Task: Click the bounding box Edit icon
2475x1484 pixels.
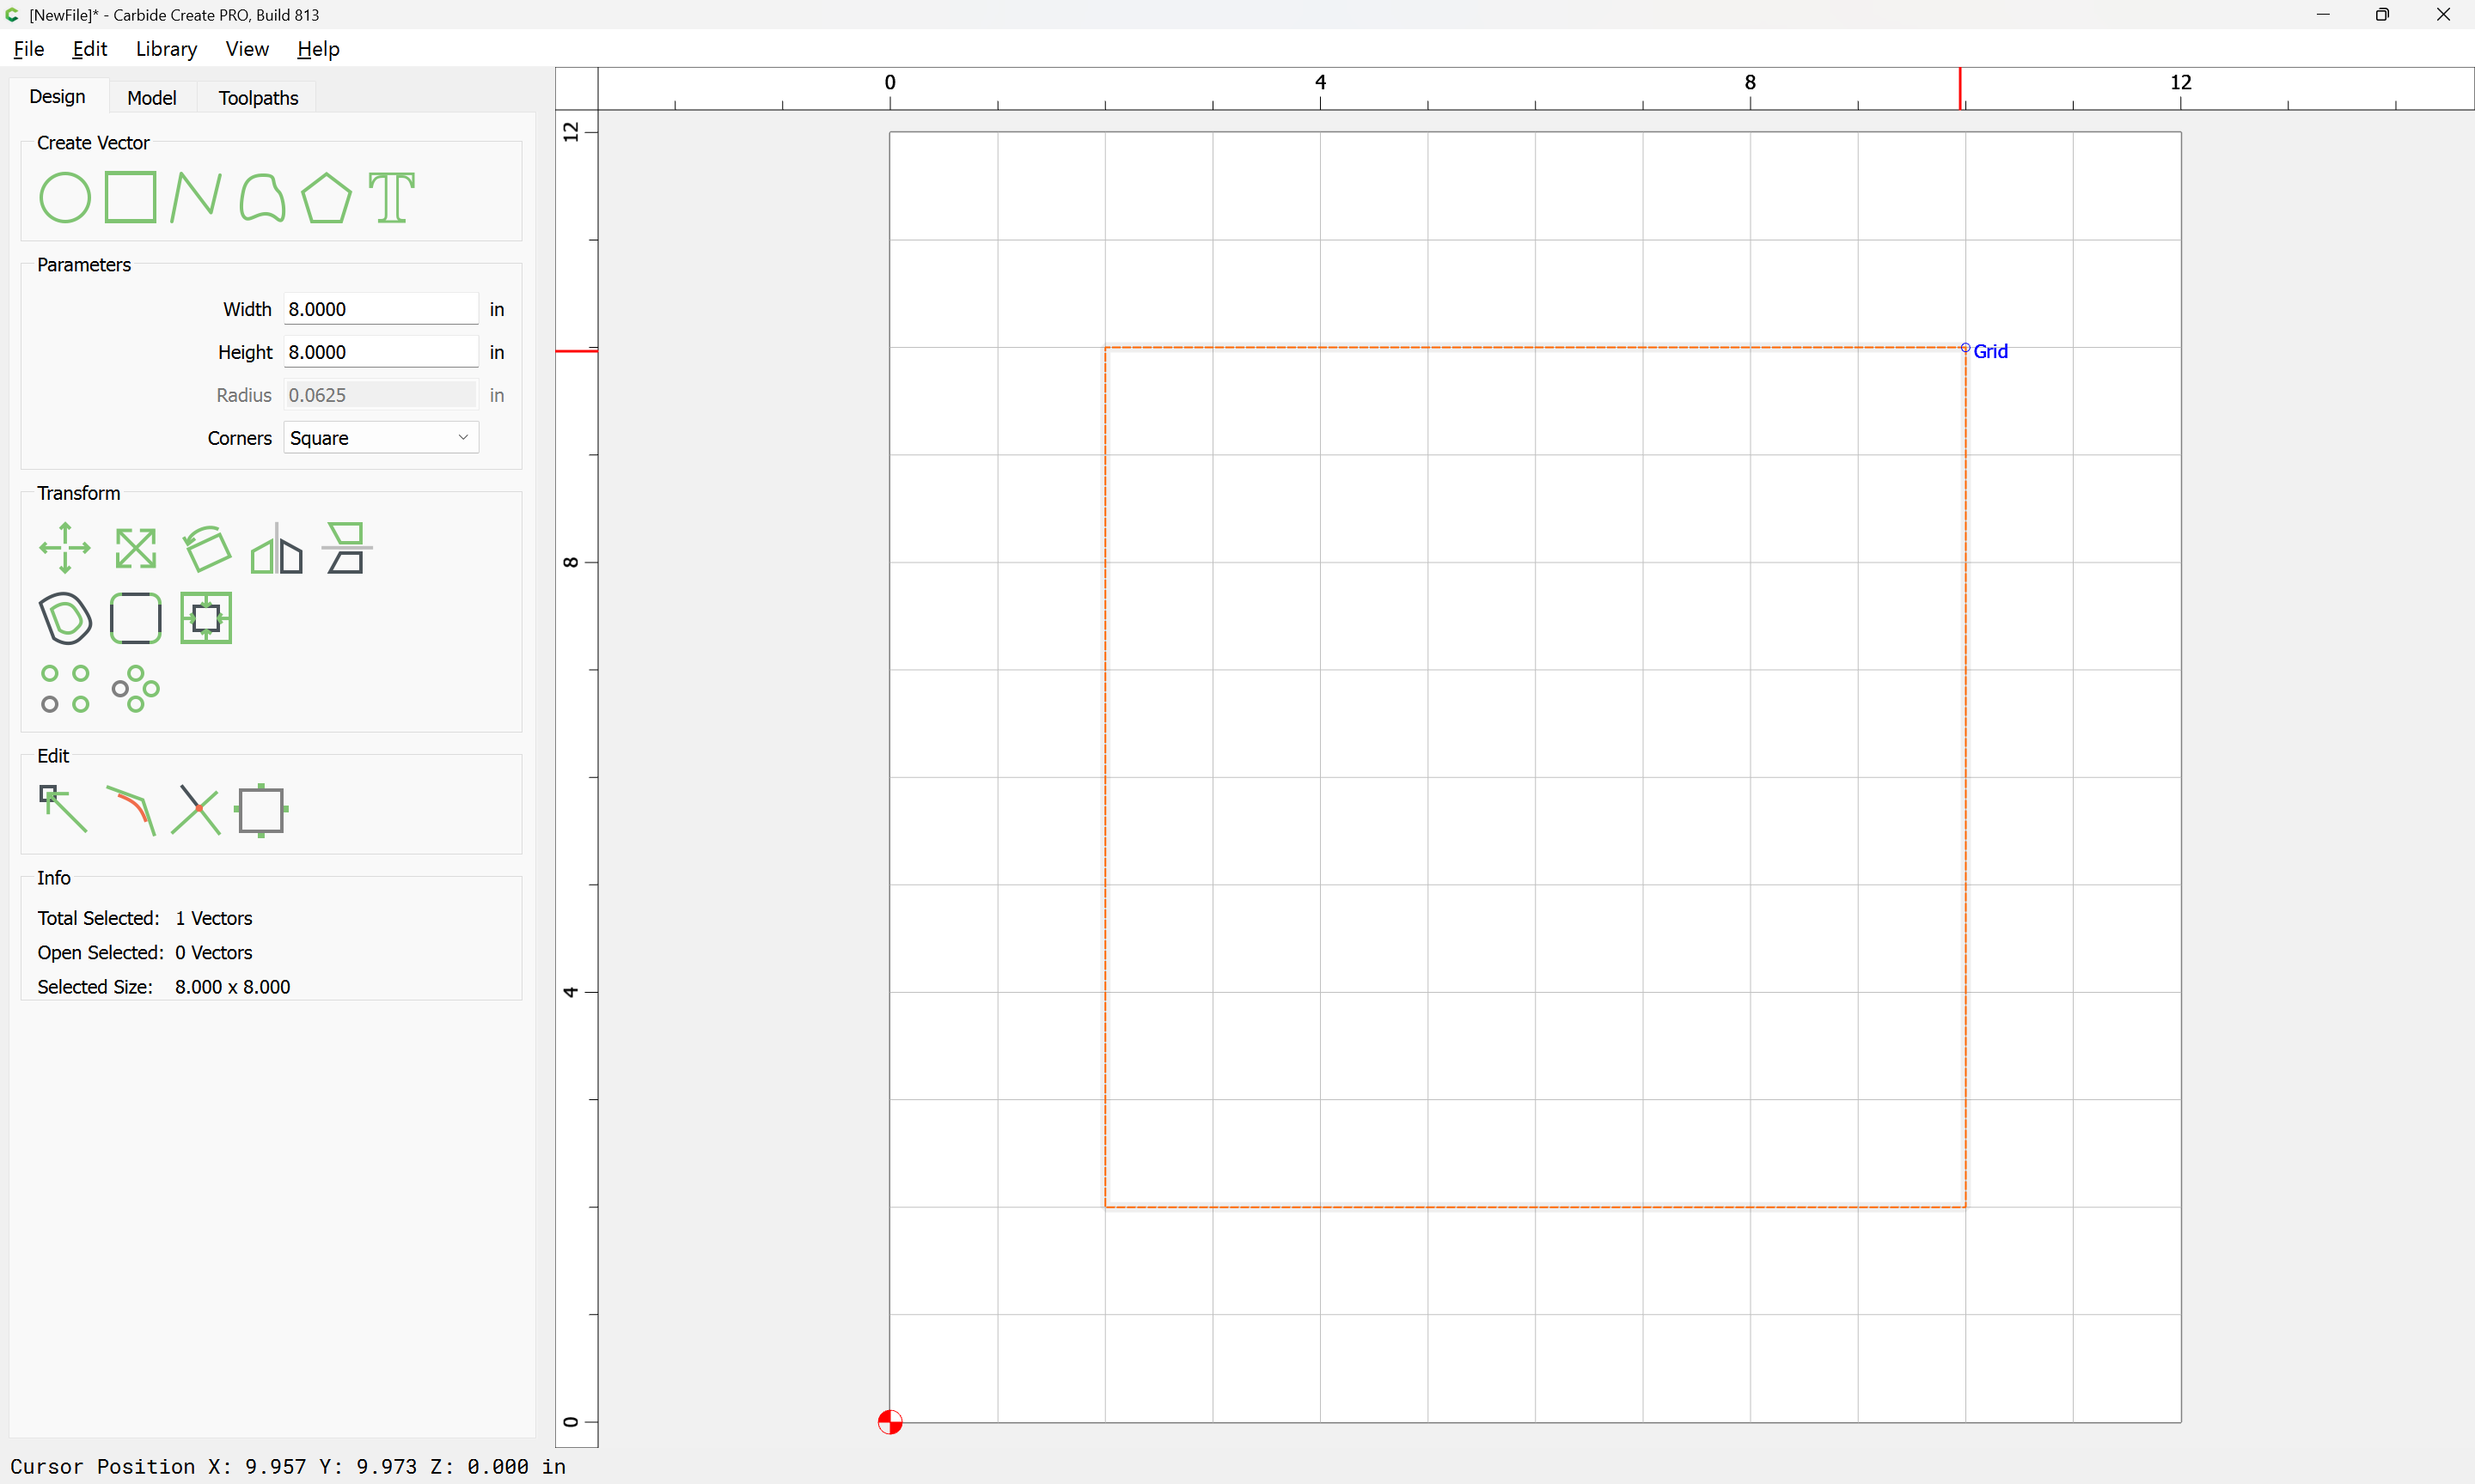Action: (261, 810)
